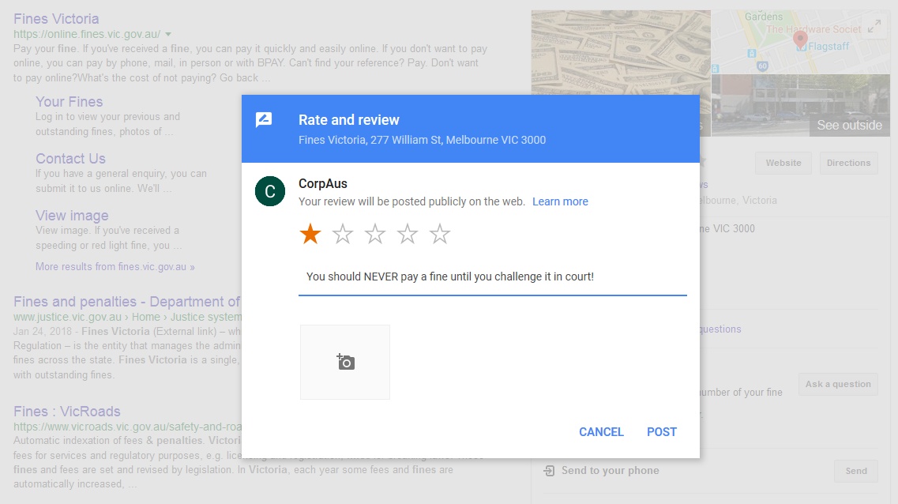898x504 pixels.
Task: Edit the review text field
Action: coord(493,276)
